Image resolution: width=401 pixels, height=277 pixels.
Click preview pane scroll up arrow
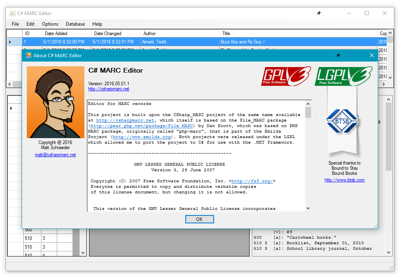388,99
